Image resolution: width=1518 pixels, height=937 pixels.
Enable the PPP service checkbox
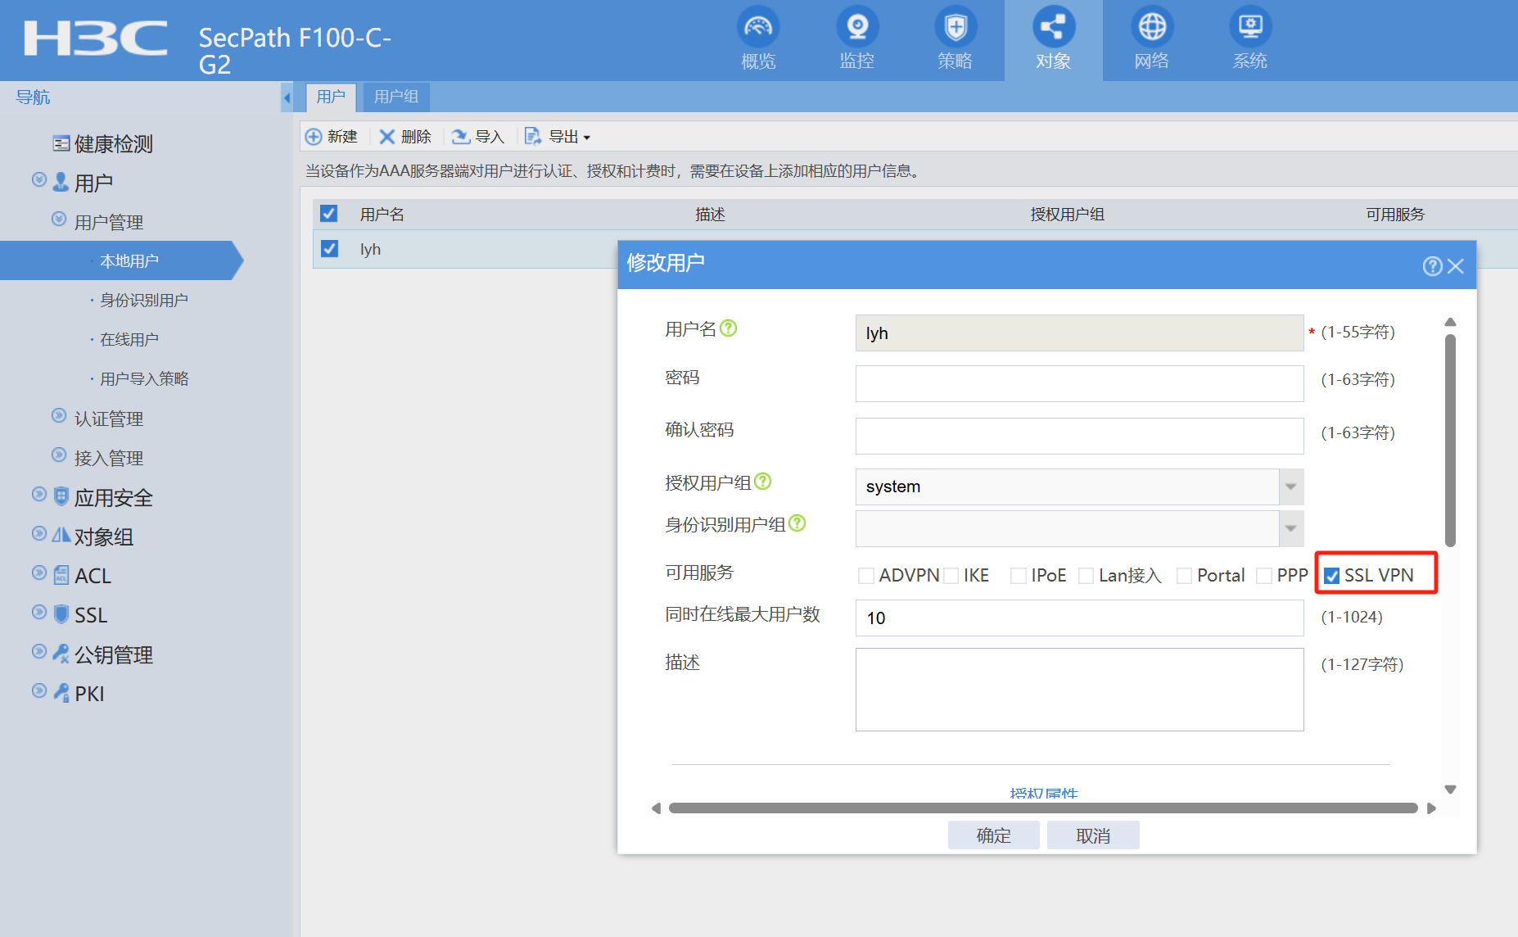[1264, 576]
